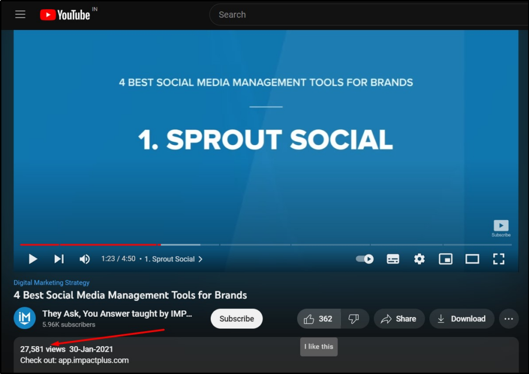
Task: Subscribe to the channel
Action: point(237,319)
